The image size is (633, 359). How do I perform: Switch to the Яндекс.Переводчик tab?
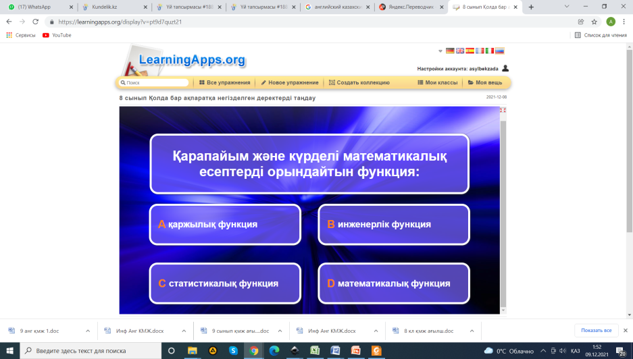(411, 7)
